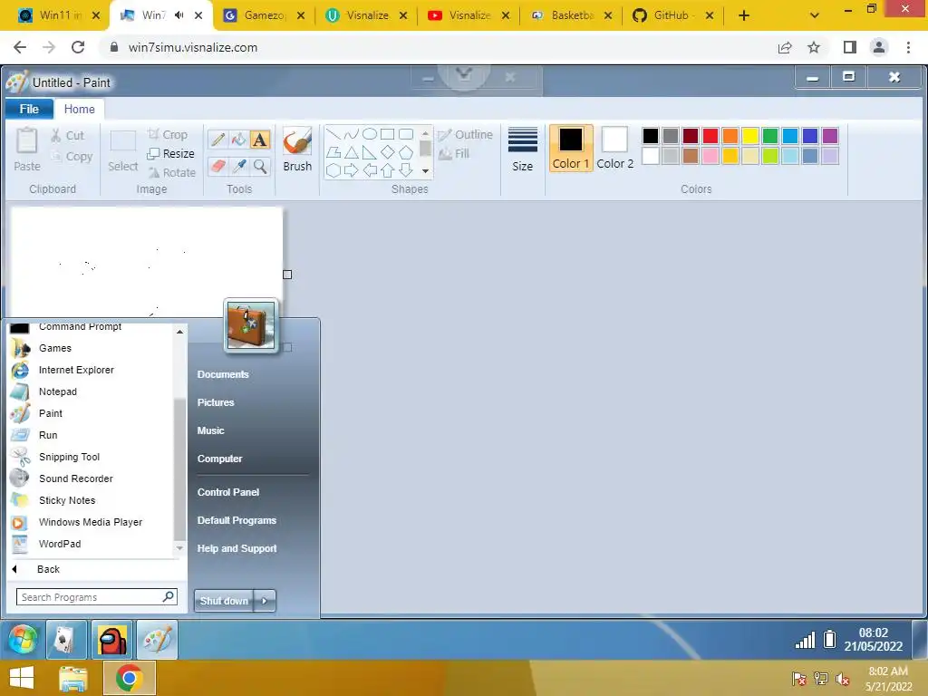The image size is (928, 696).
Task: Click the Search Programs input field
Action: [96, 597]
